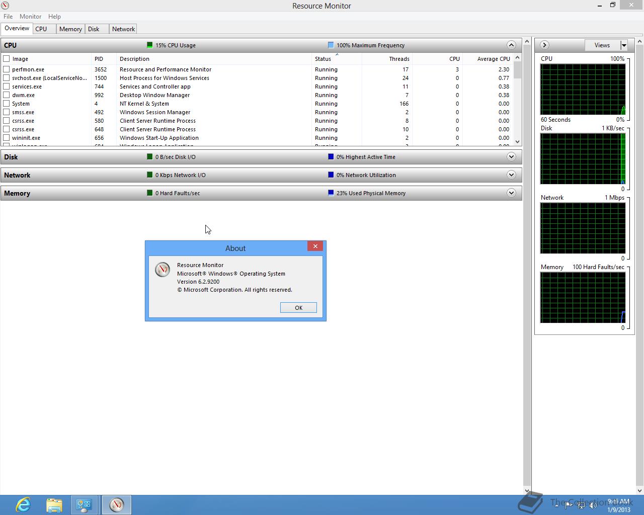Open Internet Explorer from the taskbar
644x515 pixels.
pyautogui.click(x=23, y=504)
